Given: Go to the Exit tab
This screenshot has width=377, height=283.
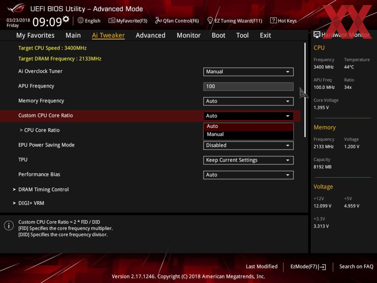Looking at the screenshot, I should (265, 35).
